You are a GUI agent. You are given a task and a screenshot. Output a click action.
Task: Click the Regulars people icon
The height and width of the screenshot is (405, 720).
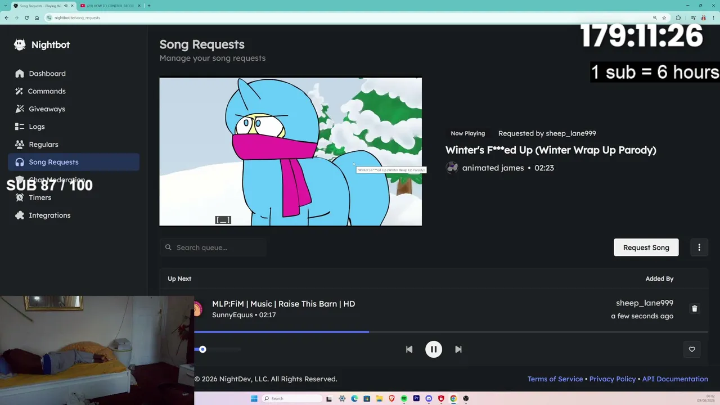coord(20,144)
